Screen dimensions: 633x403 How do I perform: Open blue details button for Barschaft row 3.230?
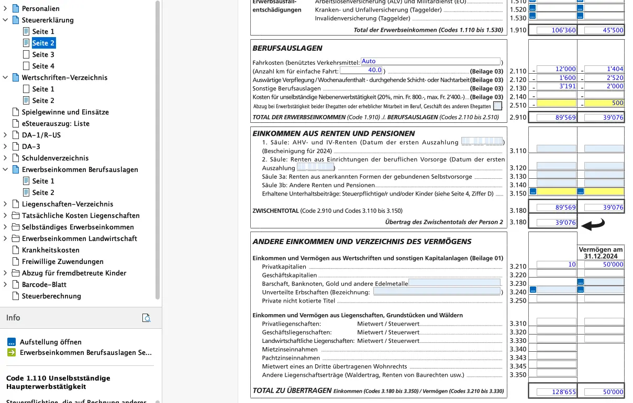coord(580,282)
